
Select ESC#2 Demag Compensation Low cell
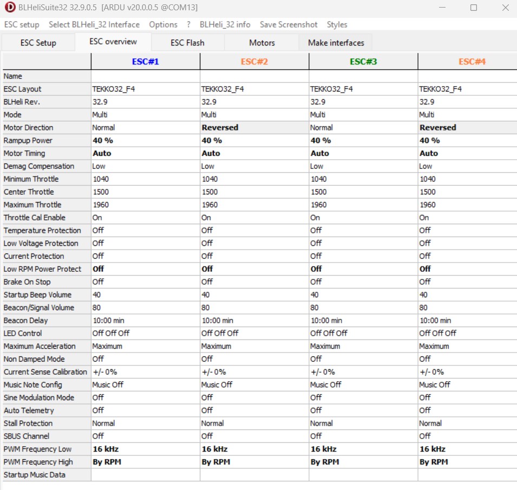[x=254, y=166]
